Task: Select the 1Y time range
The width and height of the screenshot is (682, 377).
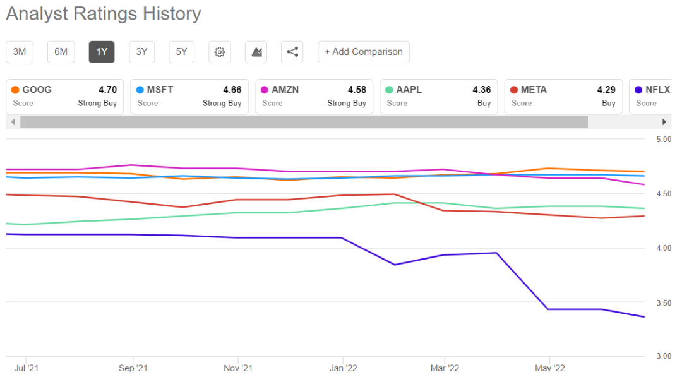Action: (102, 52)
